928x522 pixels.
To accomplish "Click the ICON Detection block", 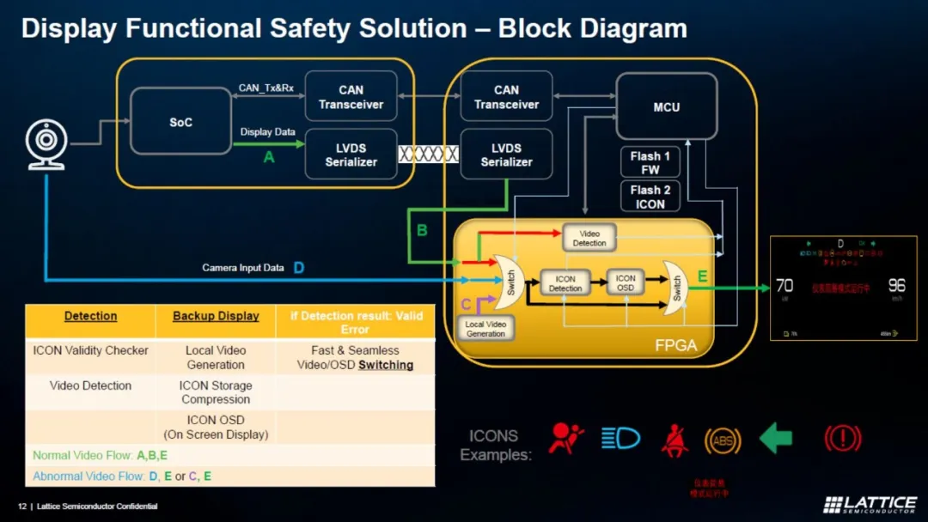I will click(x=565, y=283).
